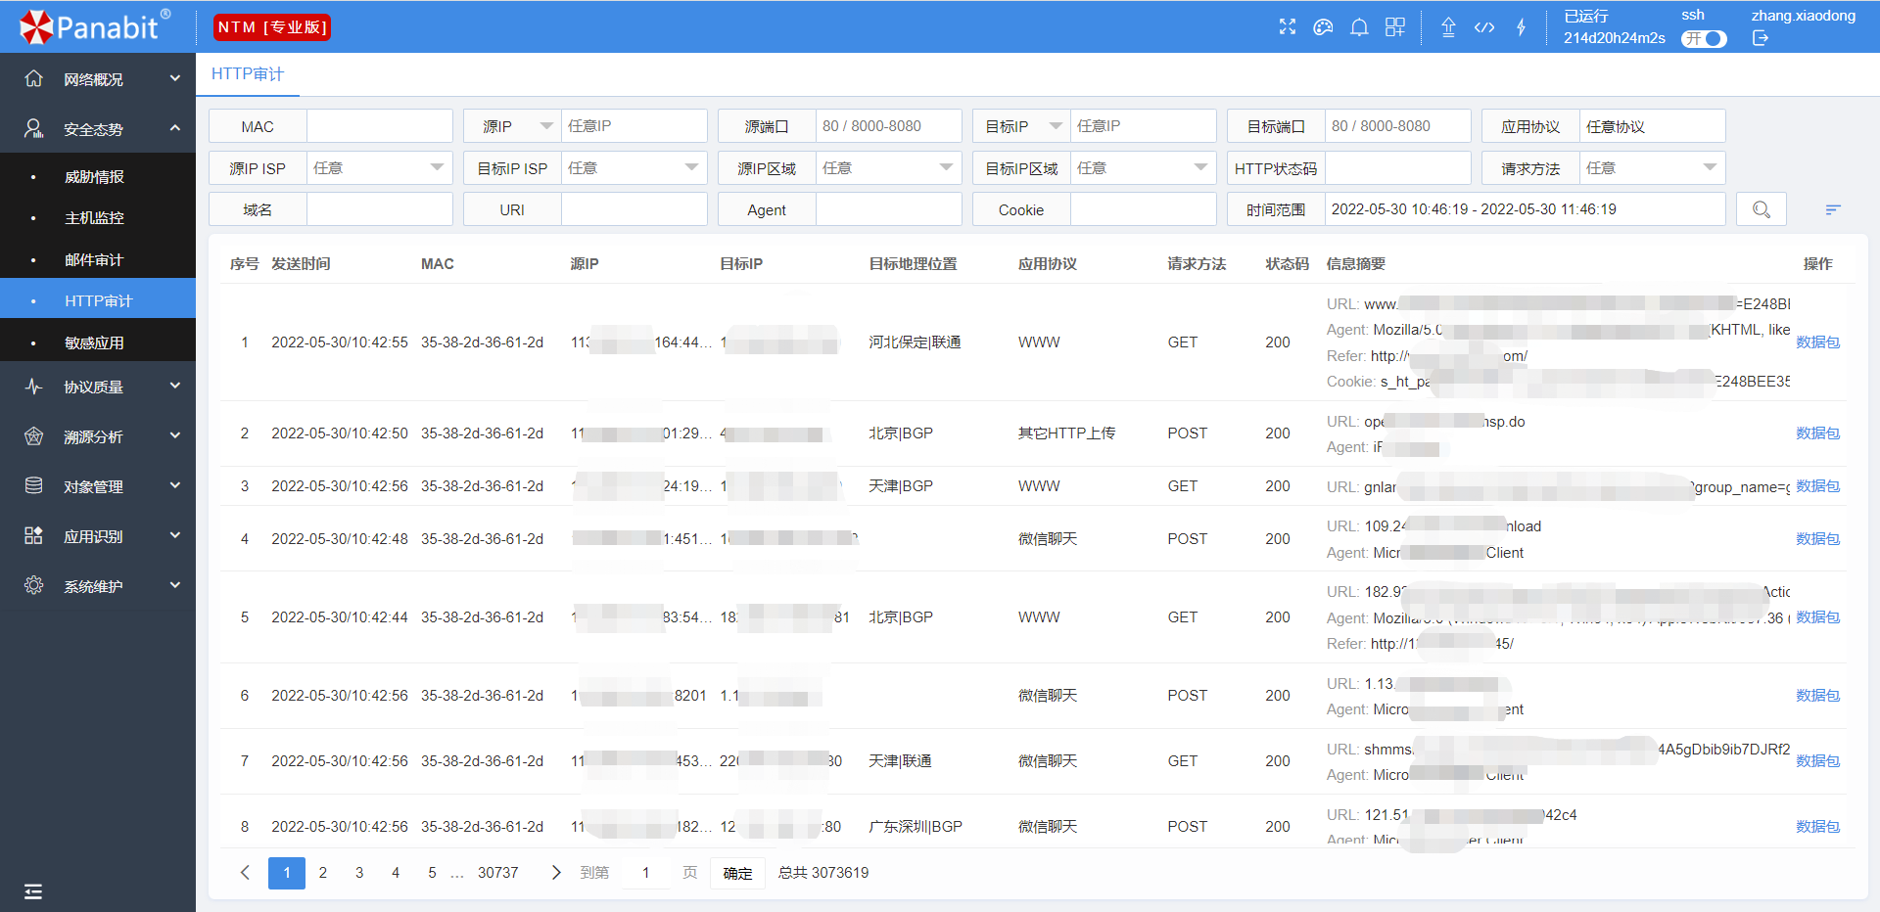The width and height of the screenshot is (1880, 912).
Task: Open the 目标IP ISP dropdown
Action: click(634, 168)
